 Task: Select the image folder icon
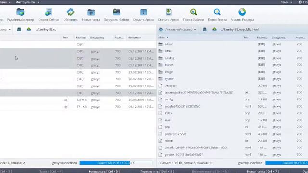tap(160, 72)
